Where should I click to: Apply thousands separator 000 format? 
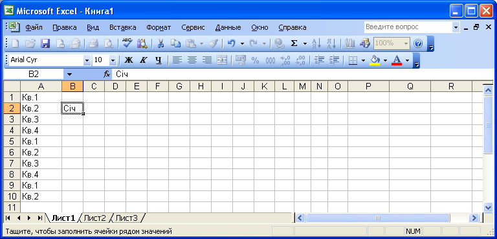tap(271, 60)
